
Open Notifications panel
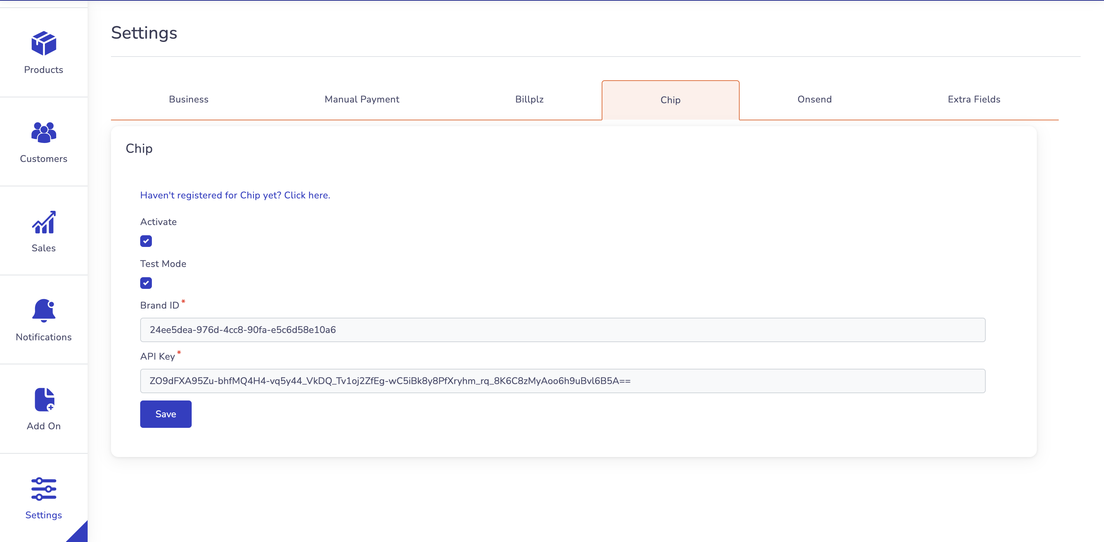pos(44,320)
